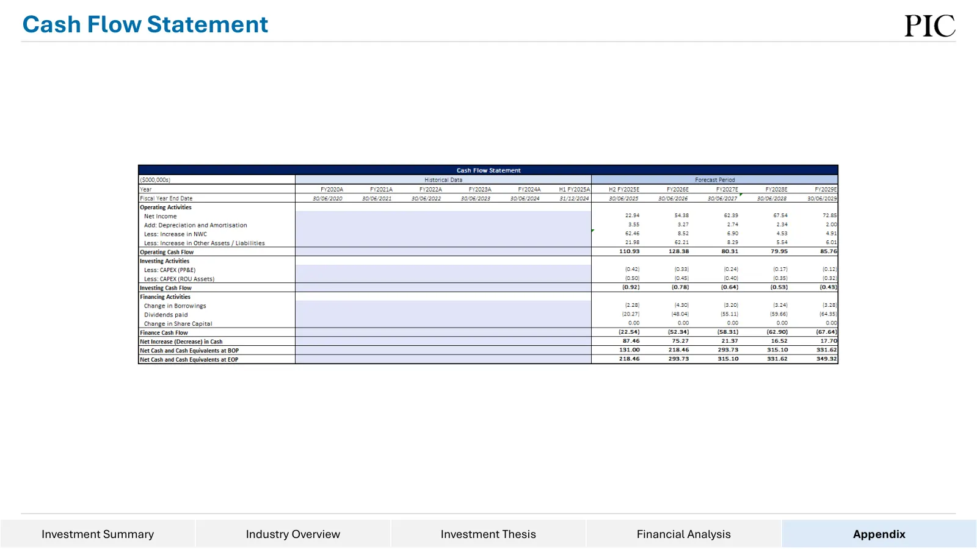
Task: Select the Operating Cash Flow row label
Action: (x=167, y=252)
